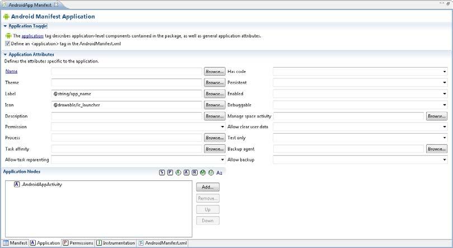Filter nodes by Service (S) icon
This screenshot has height=248, width=453.
pos(162,172)
